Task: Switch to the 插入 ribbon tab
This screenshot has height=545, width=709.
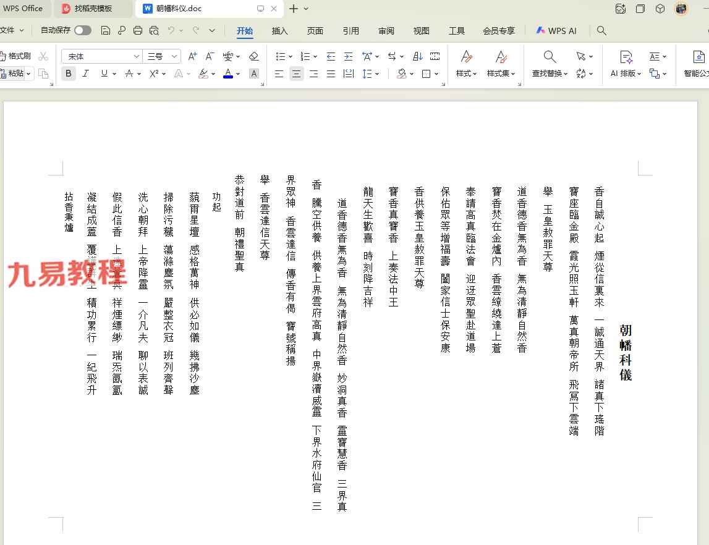Action: tap(279, 31)
